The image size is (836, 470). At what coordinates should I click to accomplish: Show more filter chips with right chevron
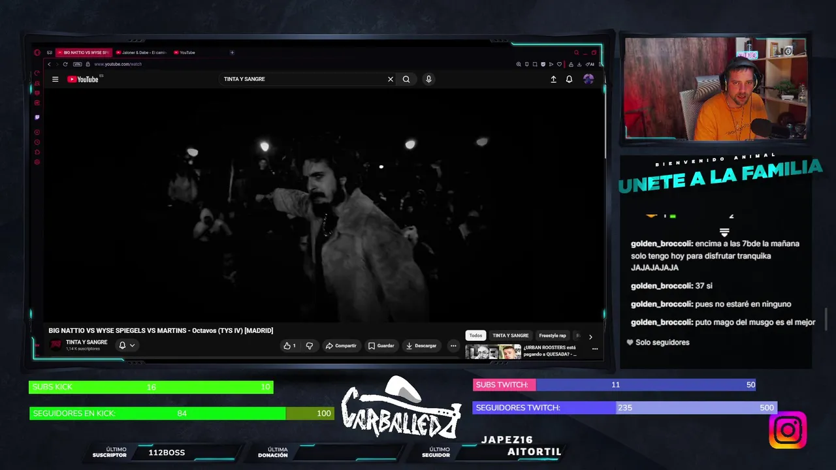(590, 337)
